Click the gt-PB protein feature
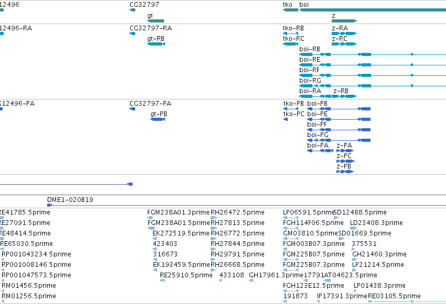Image resolution: width=446 pixels, height=304 pixels. (158, 119)
